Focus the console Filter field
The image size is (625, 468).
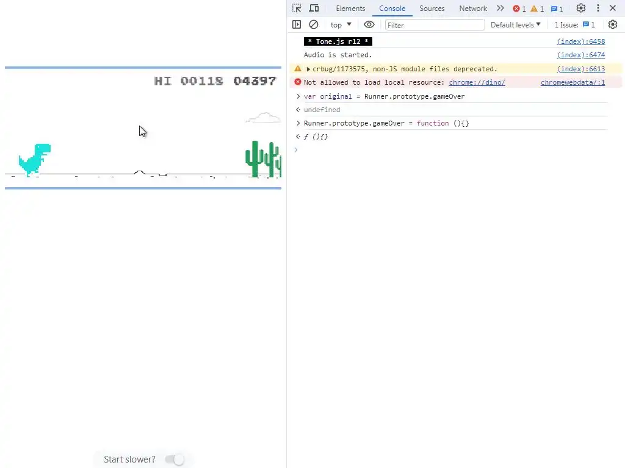point(435,25)
